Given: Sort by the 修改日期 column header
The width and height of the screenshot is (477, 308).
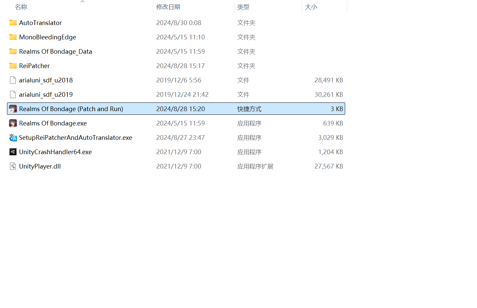Looking at the screenshot, I should pyautogui.click(x=168, y=7).
